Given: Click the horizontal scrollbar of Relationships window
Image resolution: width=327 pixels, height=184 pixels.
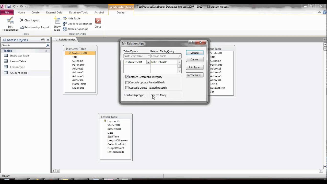Looking at the screenshot, I should point(187,171).
